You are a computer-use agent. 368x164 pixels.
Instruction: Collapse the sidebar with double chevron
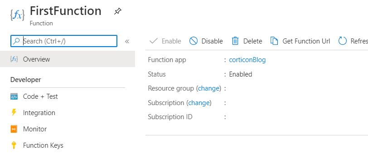point(127,42)
